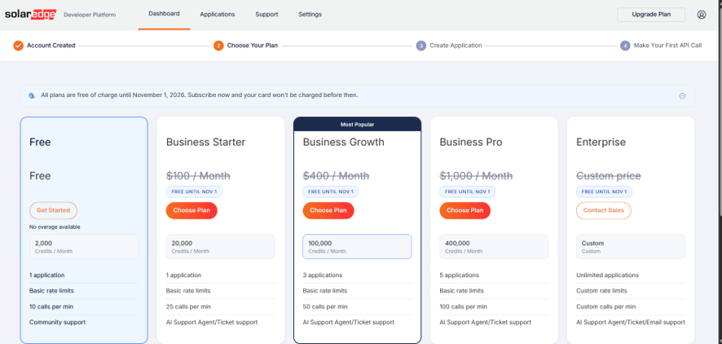Click the Choose Your Plan step label
The image size is (722, 344).
click(x=253, y=46)
